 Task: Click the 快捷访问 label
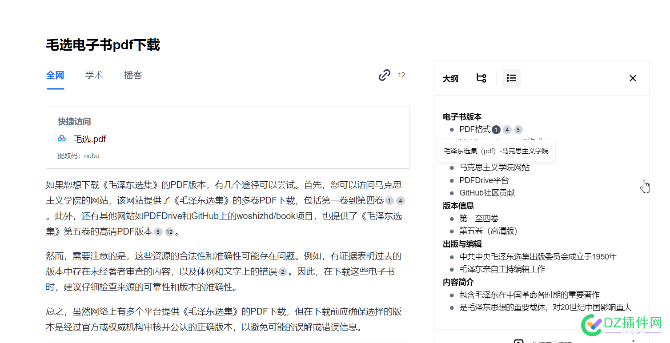pyautogui.click(x=74, y=121)
